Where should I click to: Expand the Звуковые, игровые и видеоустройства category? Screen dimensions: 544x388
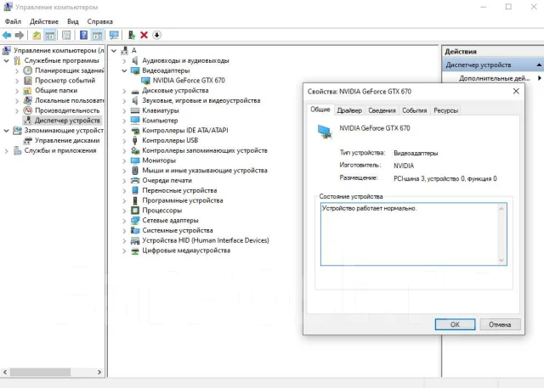click(124, 101)
